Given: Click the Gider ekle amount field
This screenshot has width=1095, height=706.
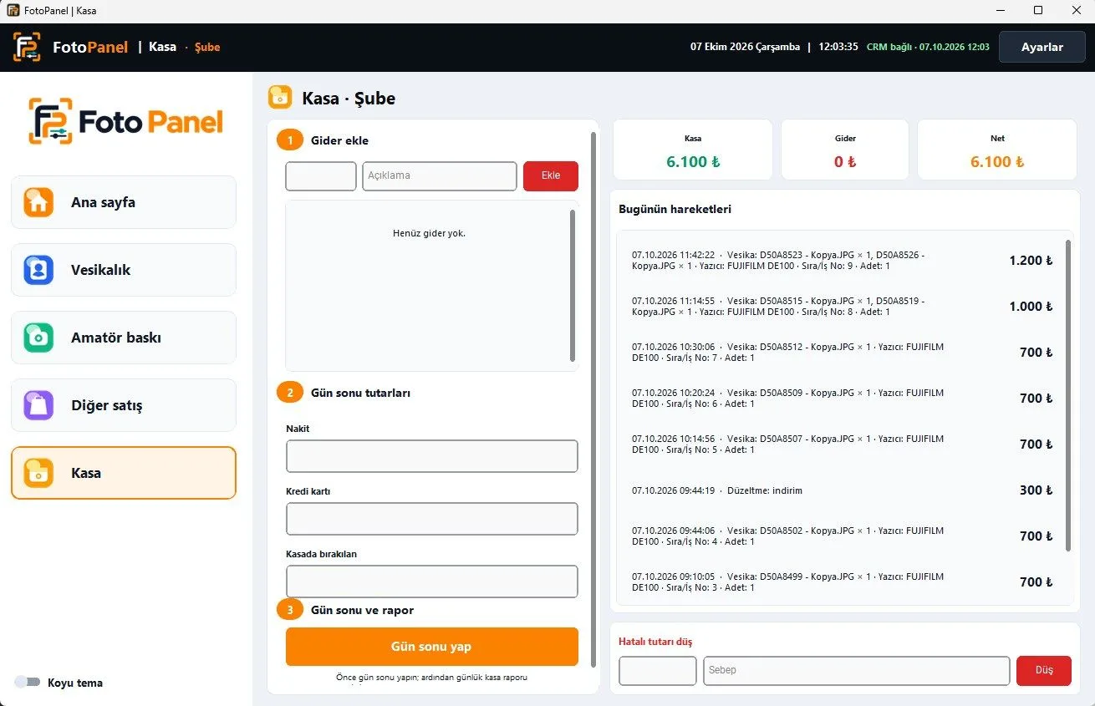Looking at the screenshot, I should coord(321,175).
